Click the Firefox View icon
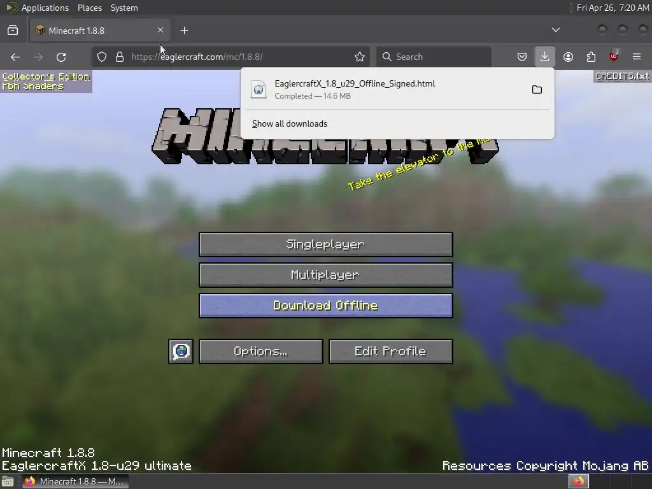Screen dimensions: 652x489 pyautogui.click(x=13, y=31)
